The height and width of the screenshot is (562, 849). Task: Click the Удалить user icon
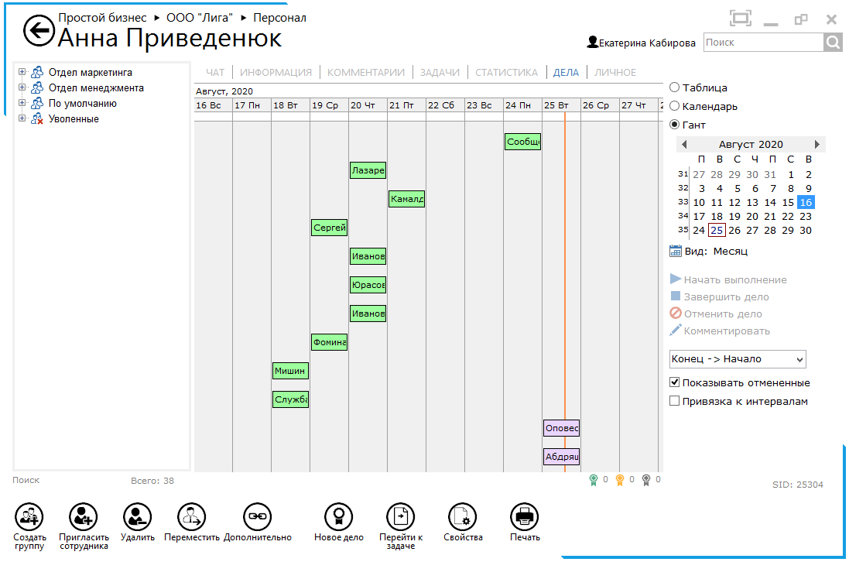[x=137, y=516]
